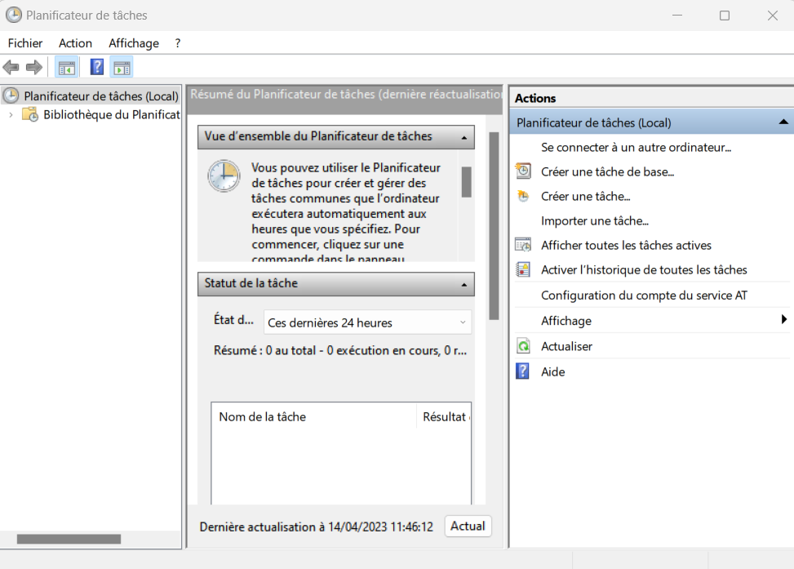
Task: Click the back arrow toolbar icon
Action: 11,67
